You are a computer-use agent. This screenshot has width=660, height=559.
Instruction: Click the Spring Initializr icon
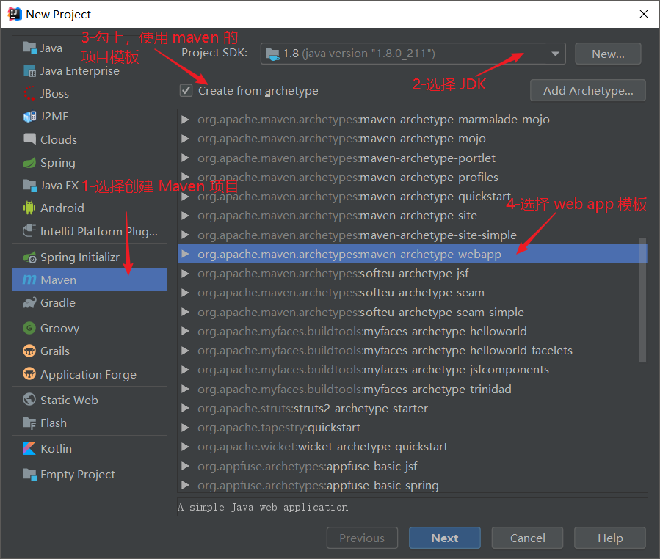(x=29, y=257)
